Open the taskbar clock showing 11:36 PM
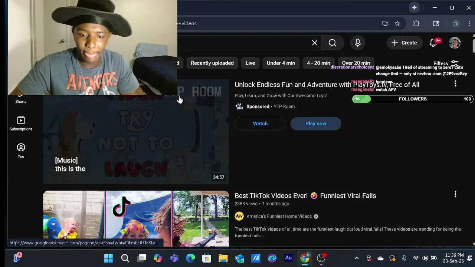Image resolution: width=475 pixels, height=267 pixels. point(453,258)
